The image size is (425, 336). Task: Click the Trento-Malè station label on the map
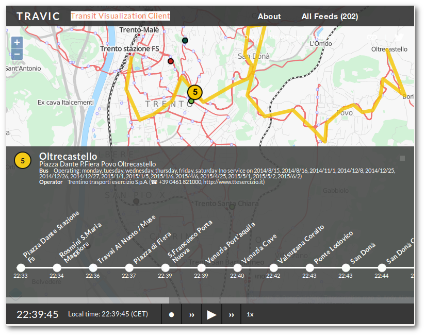click(x=139, y=30)
